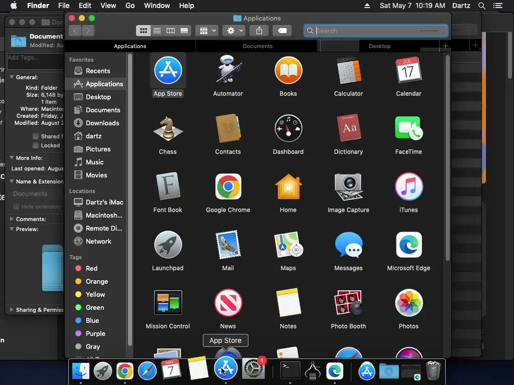Expand the Comments section in Info window
This screenshot has height=385, width=514.
click(12, 219)
